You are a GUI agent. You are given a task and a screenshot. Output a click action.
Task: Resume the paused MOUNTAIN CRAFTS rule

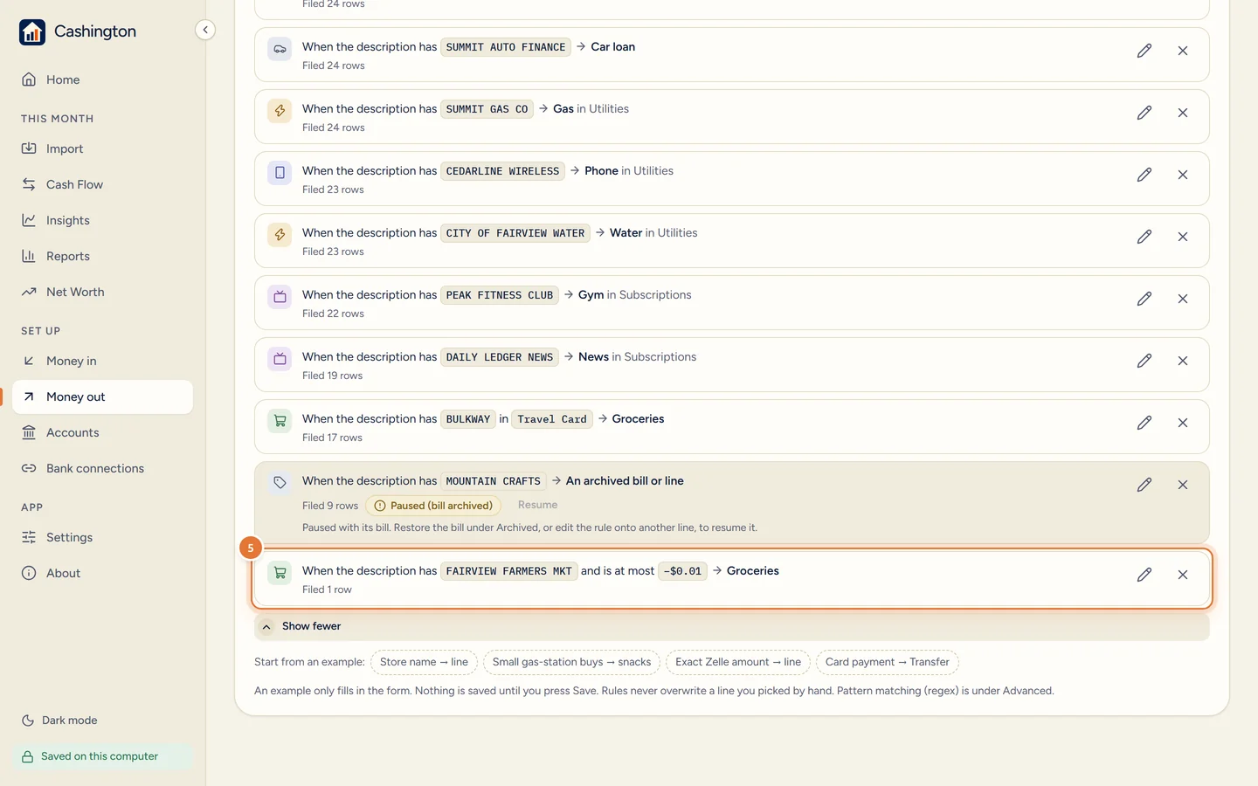click(x=537, y=505)
